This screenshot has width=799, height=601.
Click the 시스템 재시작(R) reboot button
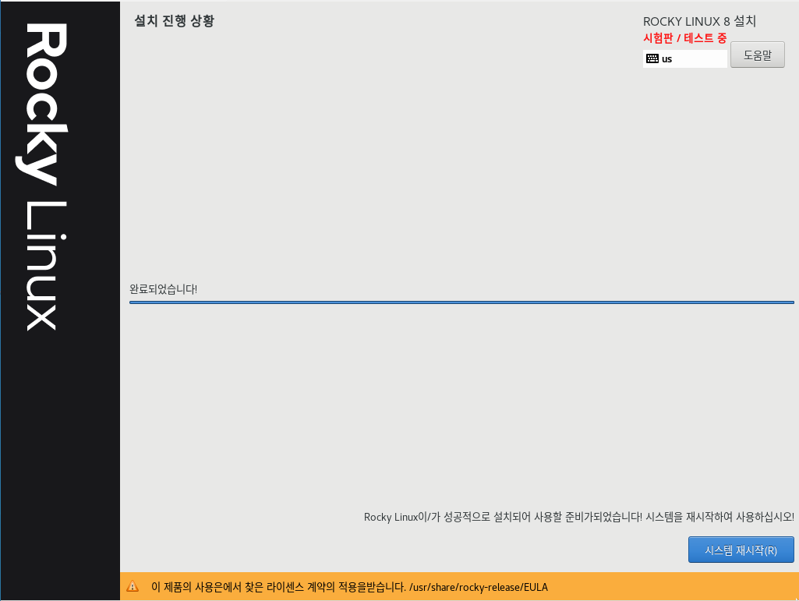[x=741, y=550]
